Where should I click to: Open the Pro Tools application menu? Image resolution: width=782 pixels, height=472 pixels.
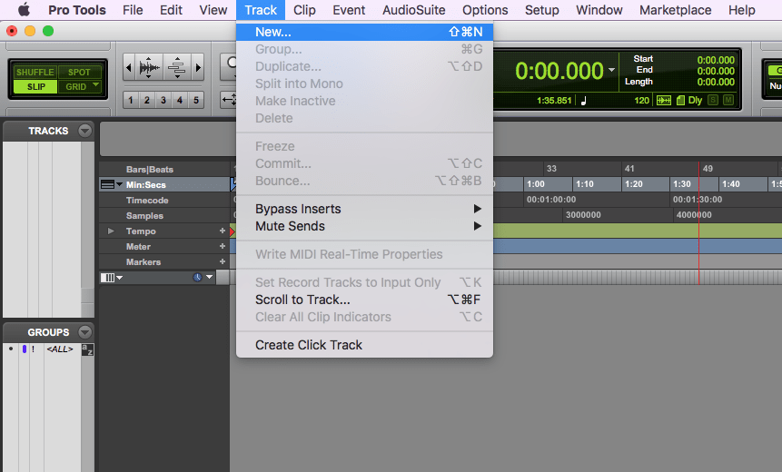[x=77, y=10]
